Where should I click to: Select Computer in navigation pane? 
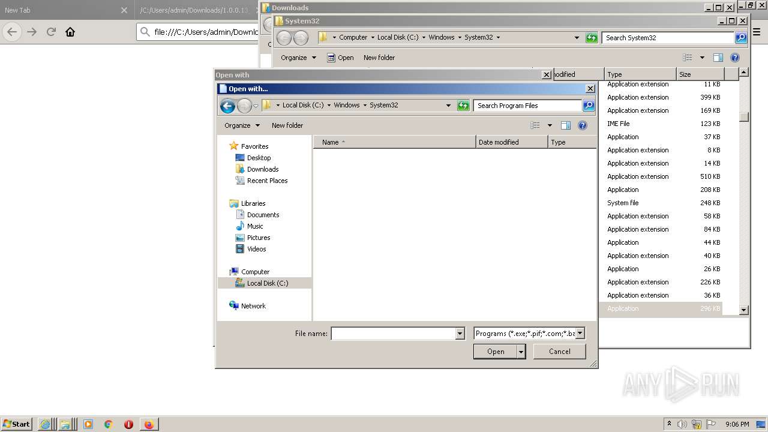[x=255, y=272]
